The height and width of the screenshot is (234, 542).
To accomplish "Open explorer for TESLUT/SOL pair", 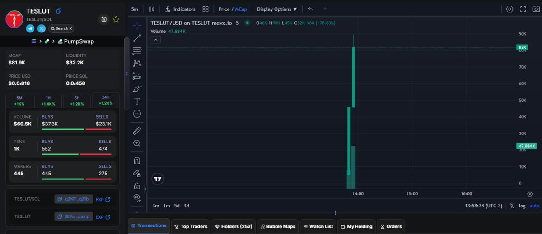I will coord(103,199).
